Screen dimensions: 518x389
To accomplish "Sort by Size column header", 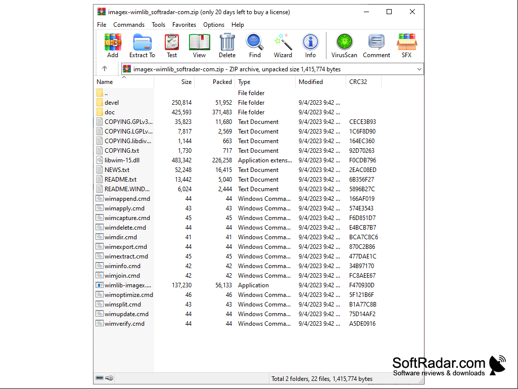I will tap(174, 82).
